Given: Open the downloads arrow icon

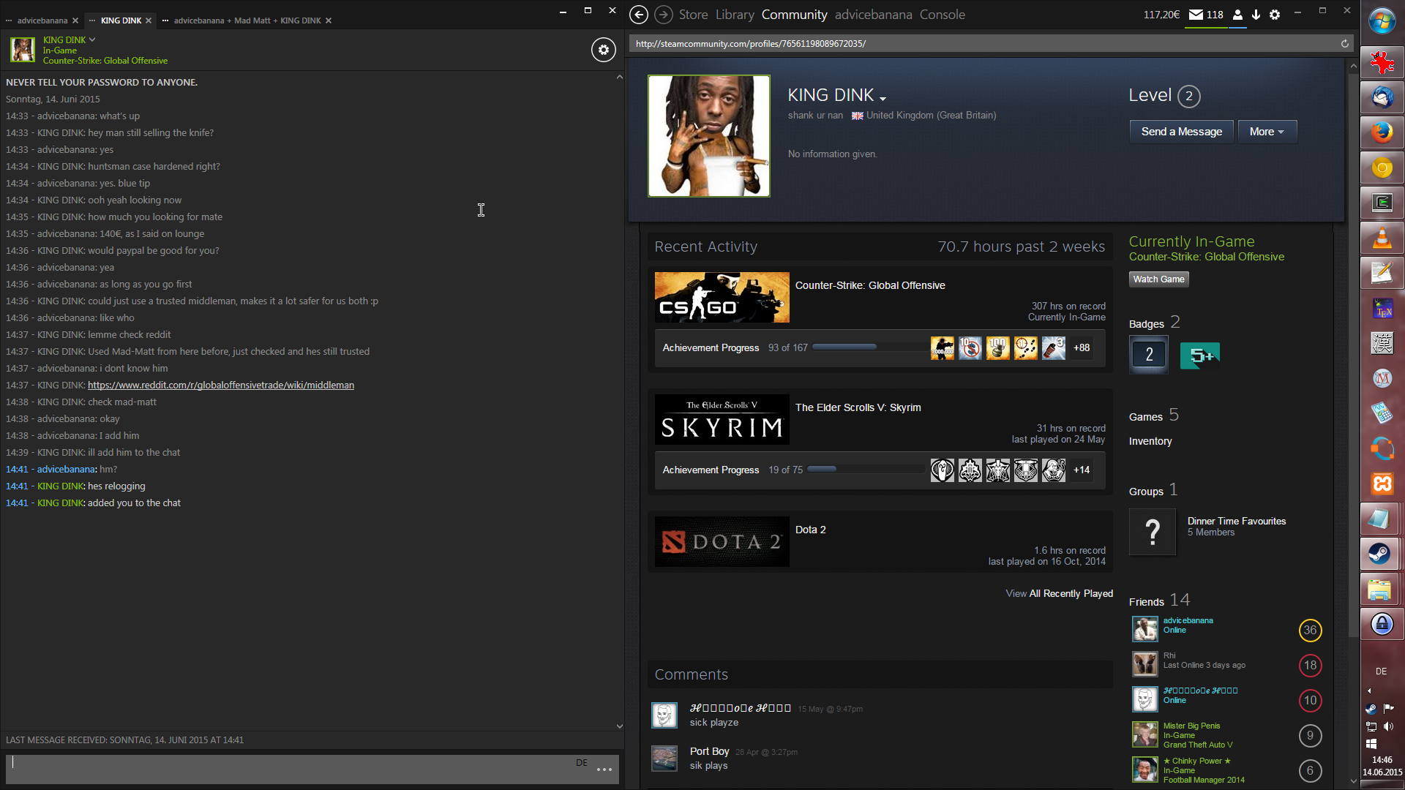Looking at the screenshot, I should pyautogui.click(x=1256, y=15).
